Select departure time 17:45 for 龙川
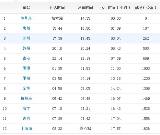 [85, 38]
